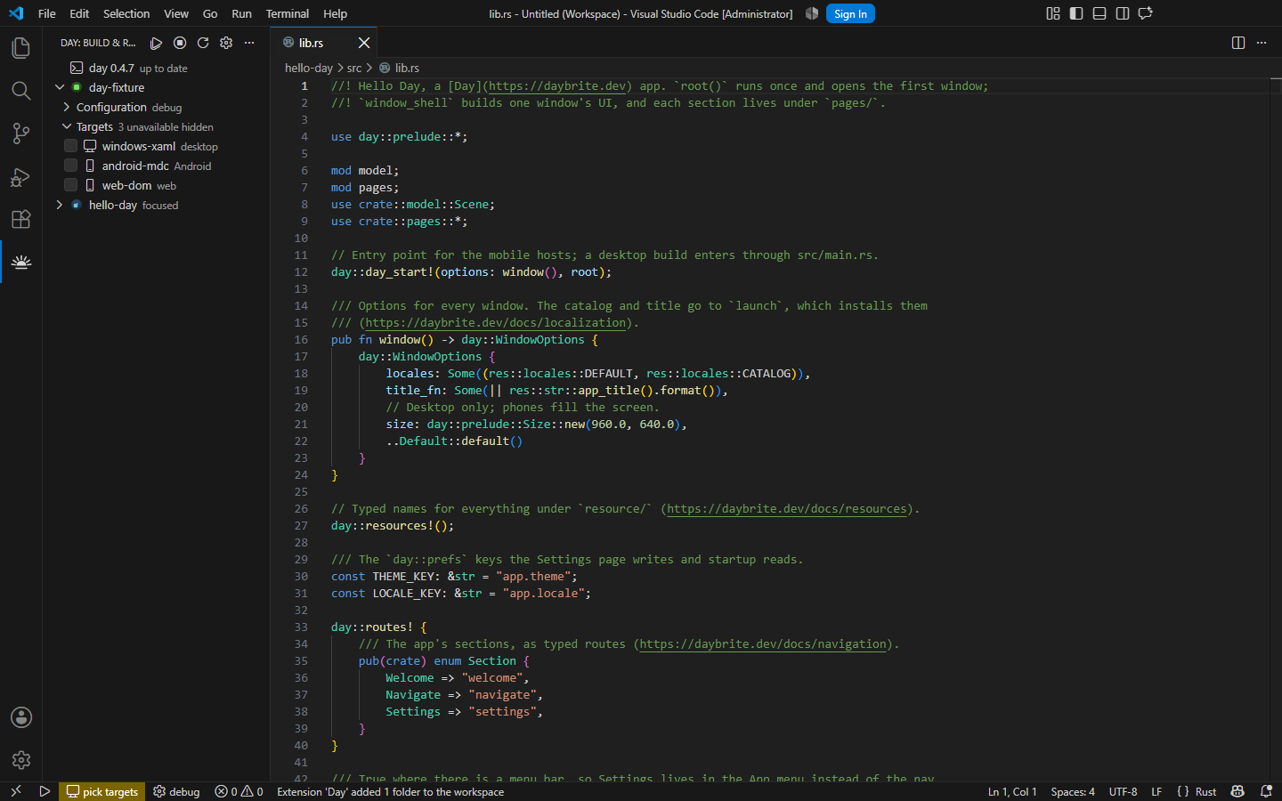Open Day panel settings gear
Image resolution: width=1282 pixels, height=801 pixels.
(226, 43)
